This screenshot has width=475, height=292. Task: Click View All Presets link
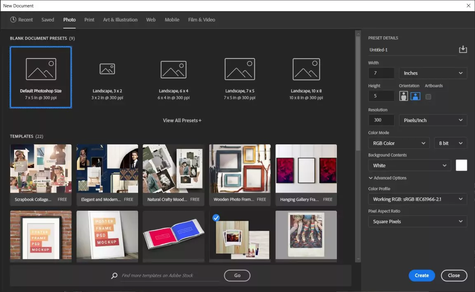coord(182,120)
